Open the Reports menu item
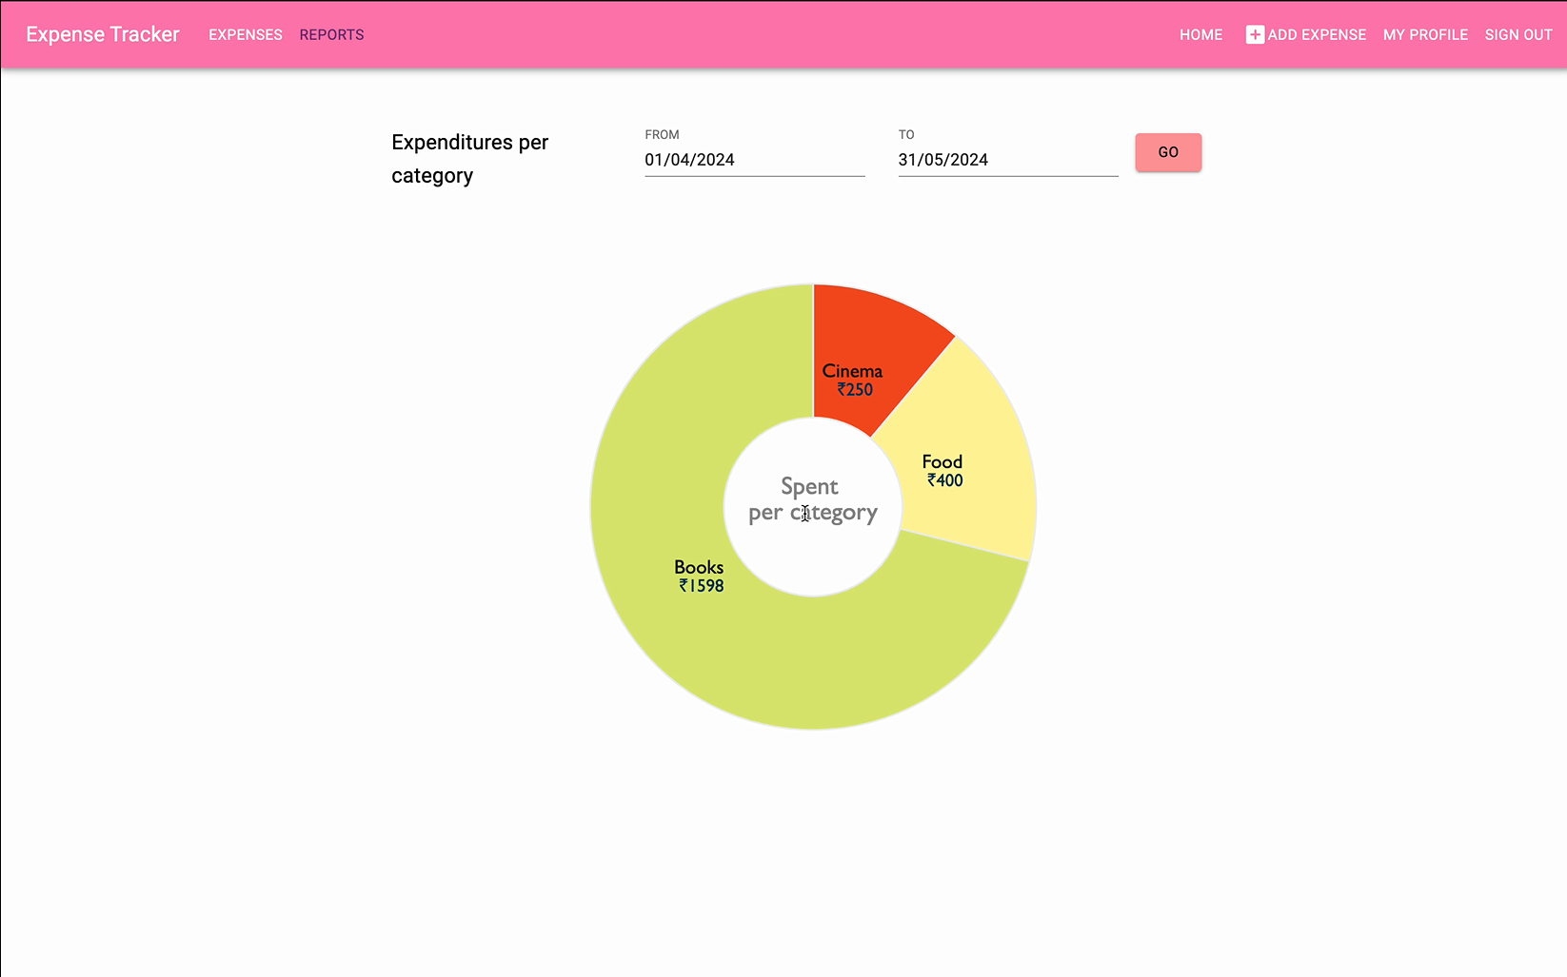 [x=331, y=34]
